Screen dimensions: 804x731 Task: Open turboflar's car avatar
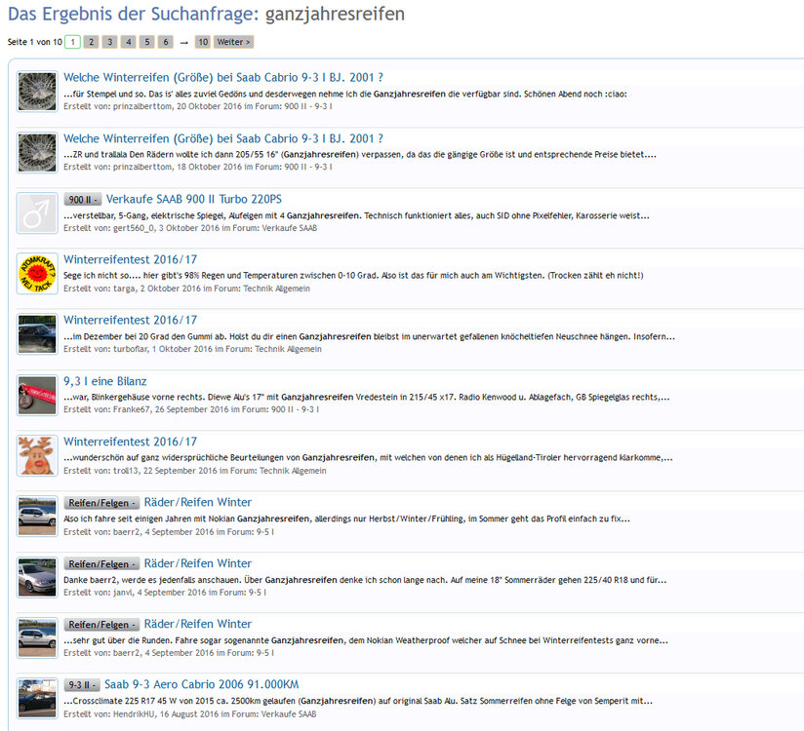(37, 334)
